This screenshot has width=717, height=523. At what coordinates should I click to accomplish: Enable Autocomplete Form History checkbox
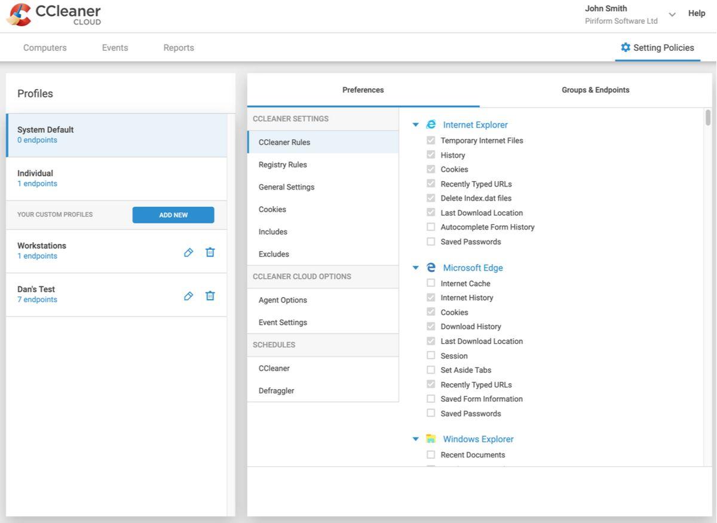pos(431,227)
